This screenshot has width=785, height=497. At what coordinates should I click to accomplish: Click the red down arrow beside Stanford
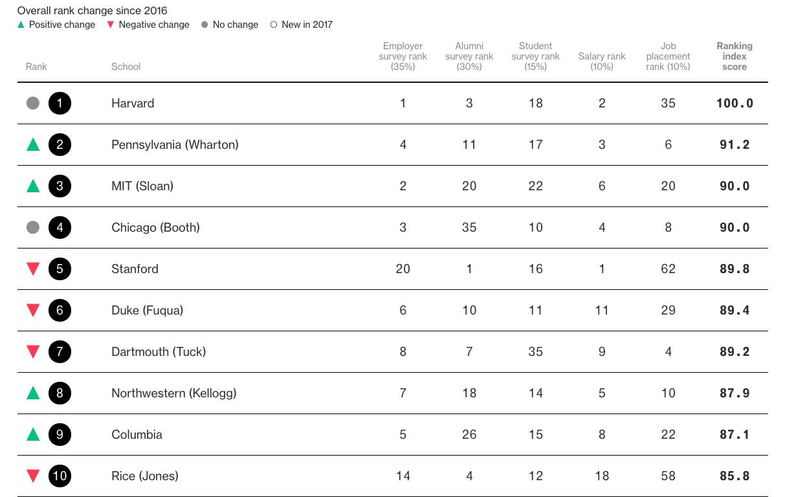(x=33, y=269)
